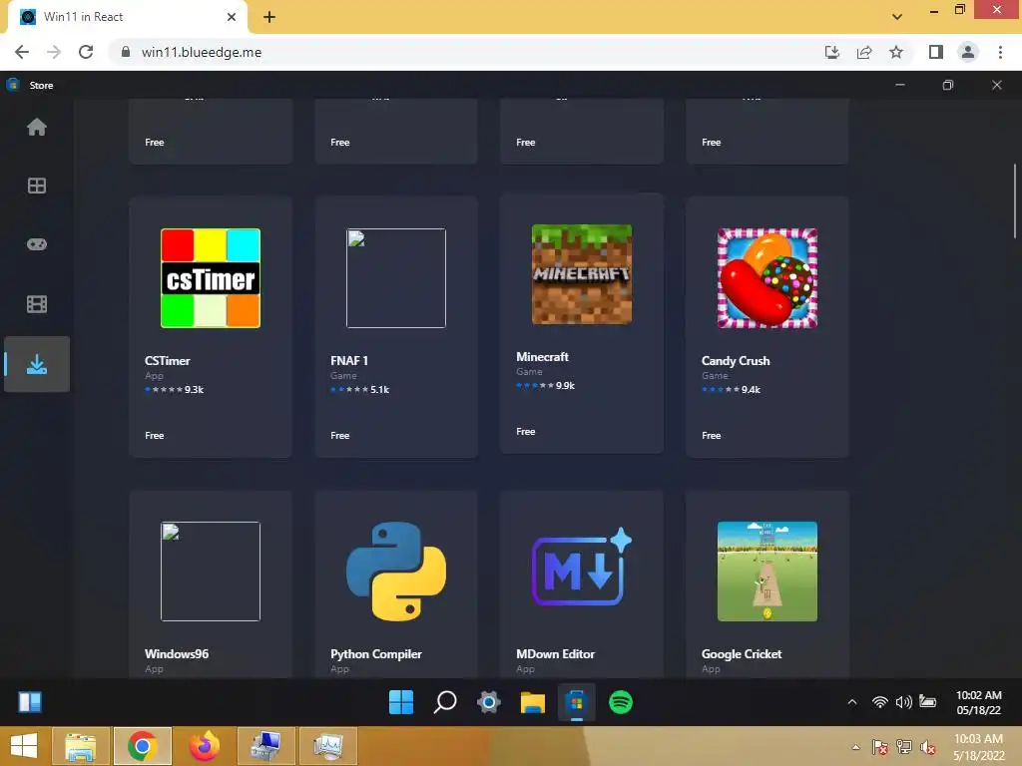The height and width of the screenshot is (766, 1022).
Task: Open the host Windows 8 Start button
Action: 24,746
